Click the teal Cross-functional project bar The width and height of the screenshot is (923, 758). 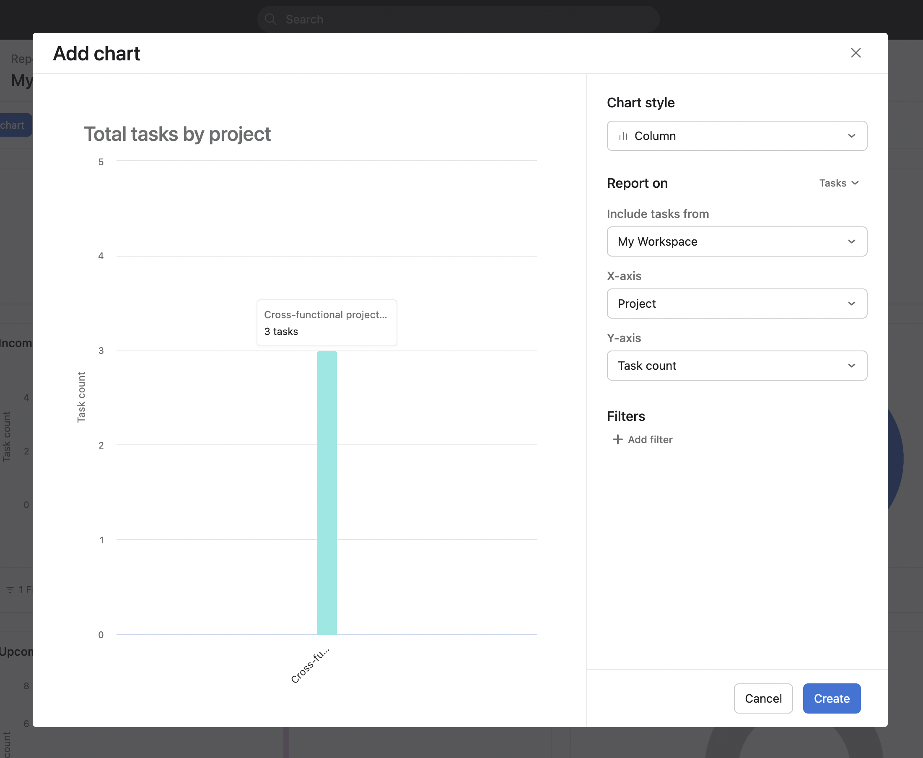point(327,493)
